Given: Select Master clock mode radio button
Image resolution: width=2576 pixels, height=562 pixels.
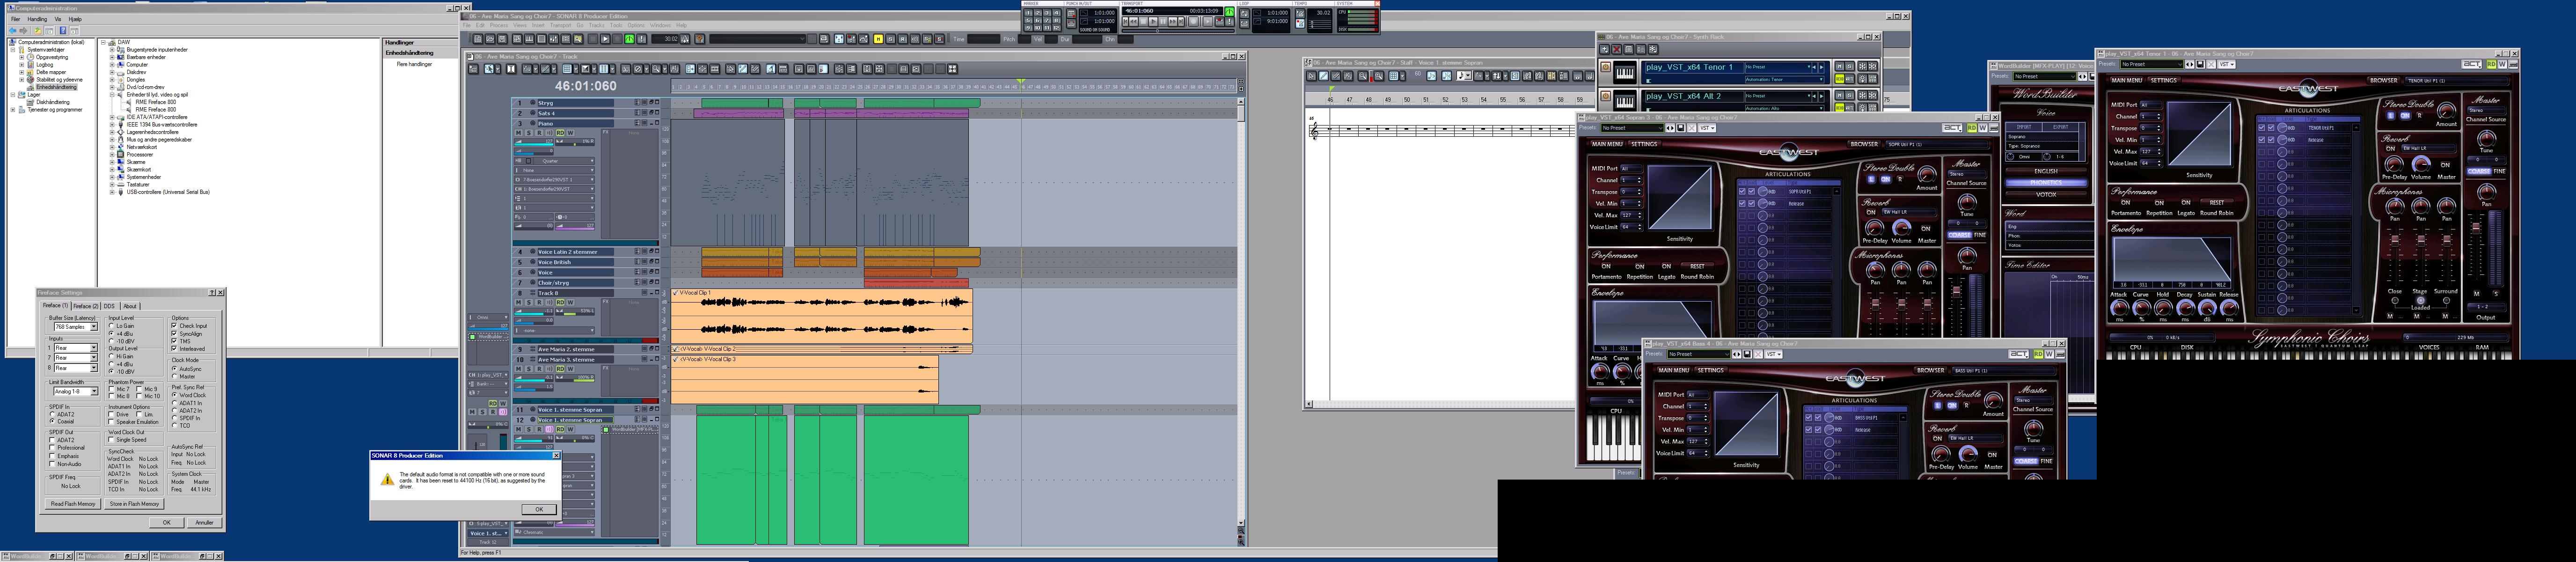Looking at the screenshot, I should [174, 377].
